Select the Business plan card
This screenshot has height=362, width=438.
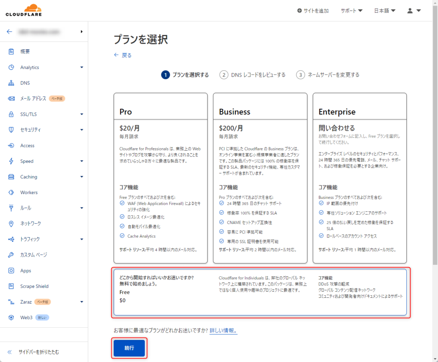coord(260,178)
